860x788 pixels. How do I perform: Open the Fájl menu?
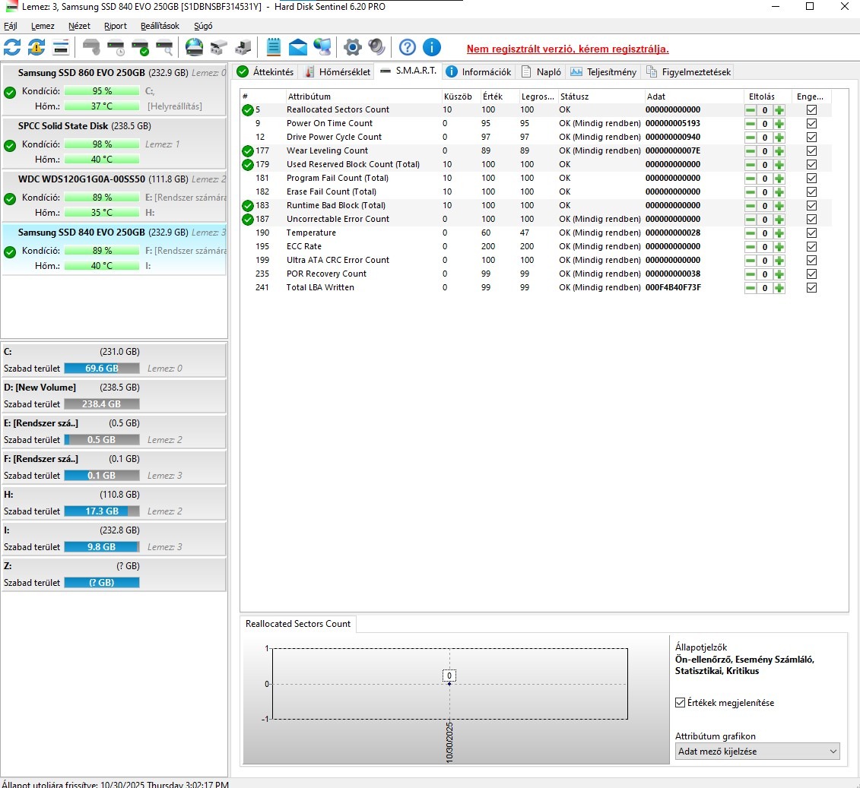pos(11,26)
